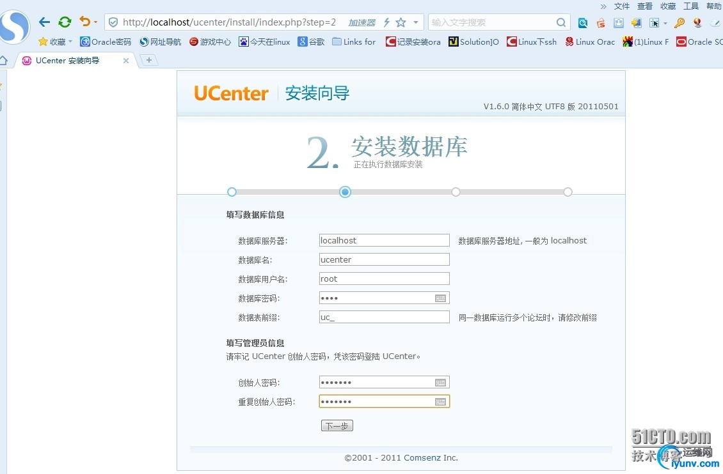Open the keyboard icon in 重复创始人密码 field

point(440,402)
